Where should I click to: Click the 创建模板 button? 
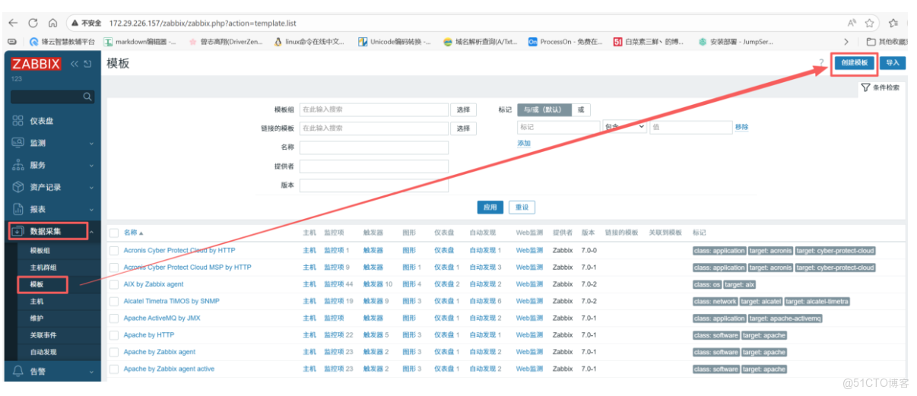(854, 63)
